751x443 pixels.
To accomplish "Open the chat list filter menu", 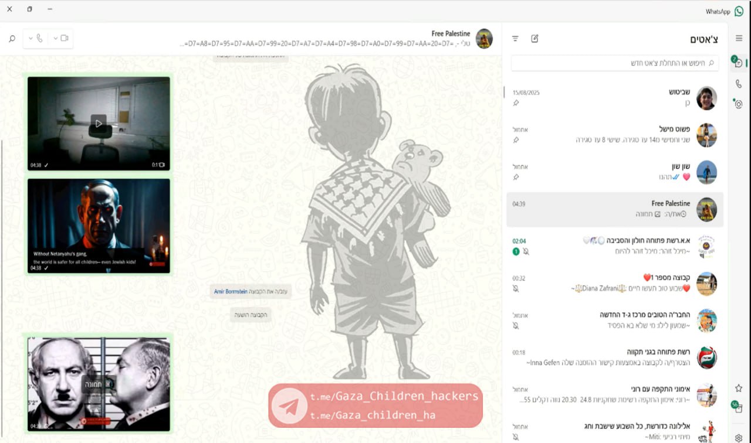I will [x=515, y=39].
